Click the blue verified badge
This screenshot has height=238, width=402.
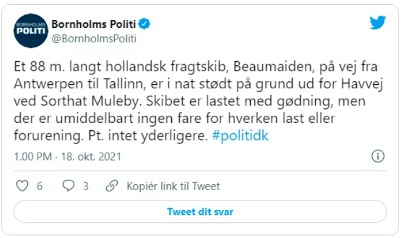(x=145, y=24)
